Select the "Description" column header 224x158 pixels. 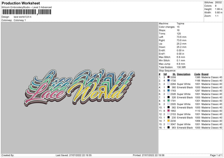pyautogui.click(x=184, y=74)
